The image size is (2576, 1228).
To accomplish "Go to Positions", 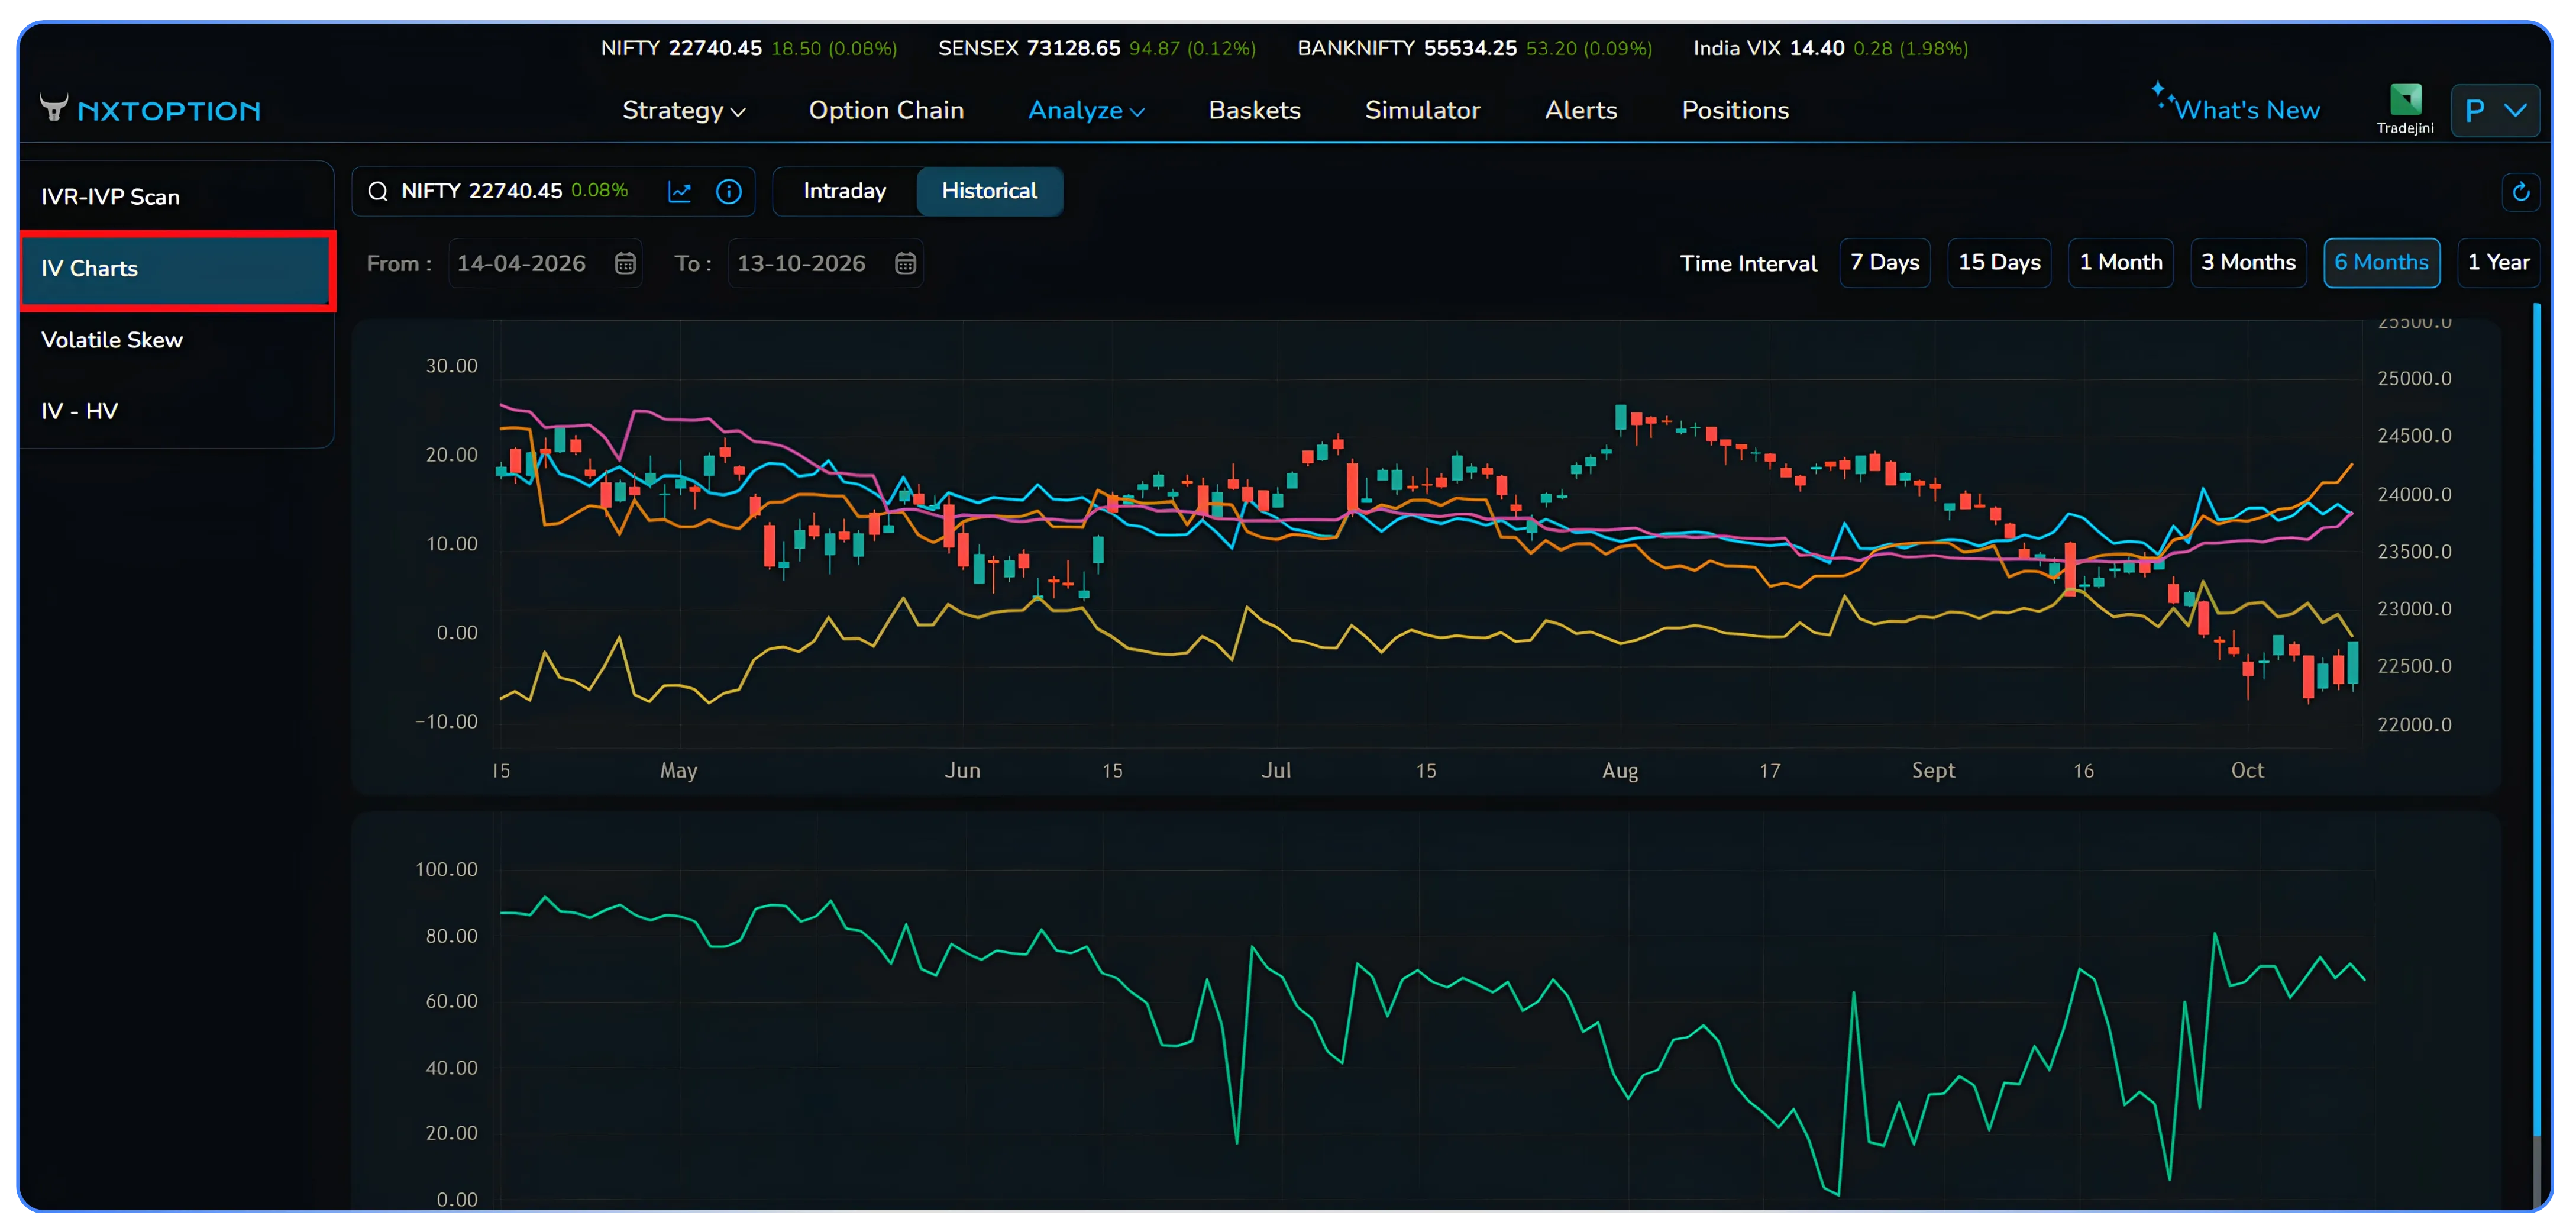I will click(x=1735, y=110).
